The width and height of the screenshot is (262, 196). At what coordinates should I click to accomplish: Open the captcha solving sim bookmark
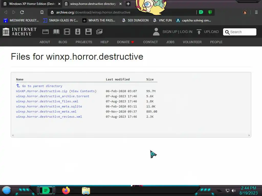194,20
